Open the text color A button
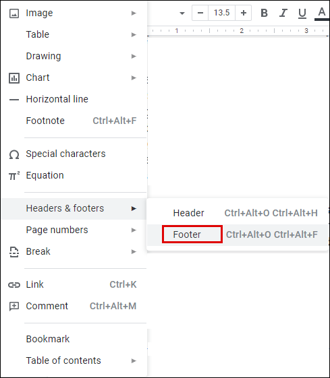Viewport: 330px width, 378px height. tap(321, 13)
